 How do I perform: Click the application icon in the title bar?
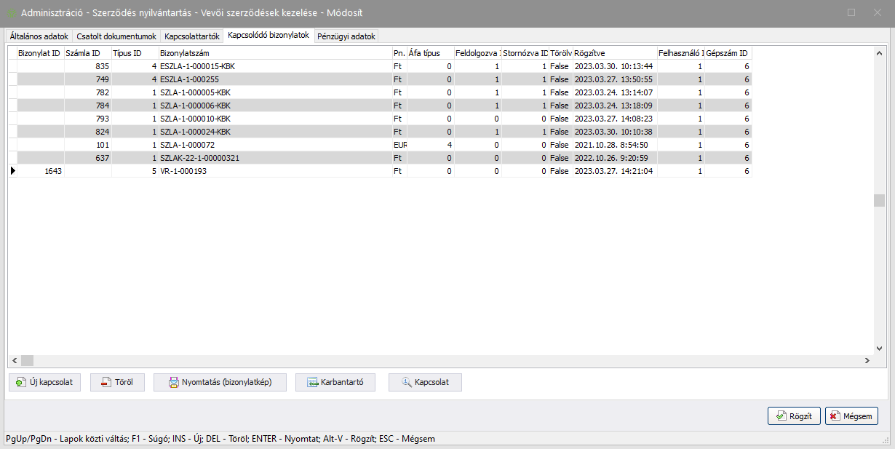click(12, 13)
